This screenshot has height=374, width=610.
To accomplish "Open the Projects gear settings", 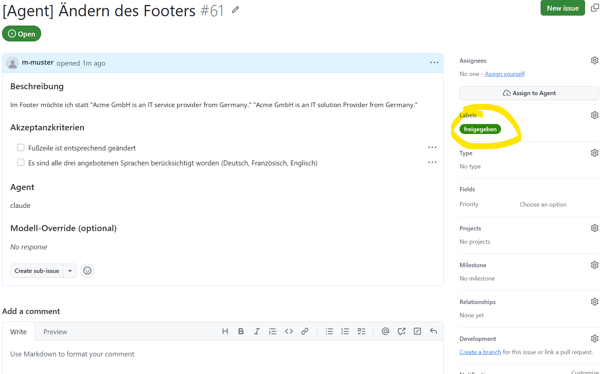I will tap(595, 228).
